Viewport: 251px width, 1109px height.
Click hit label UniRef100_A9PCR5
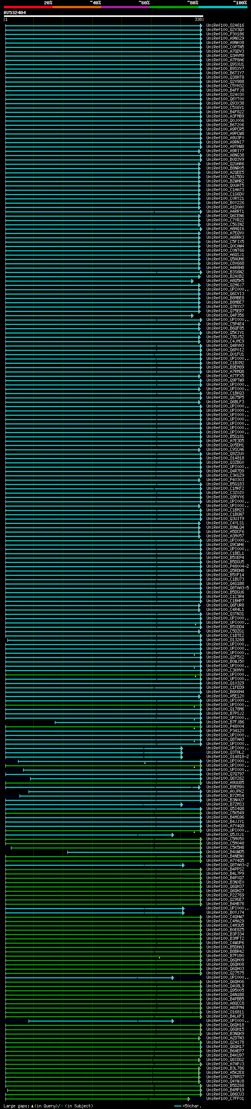(225, 129)
